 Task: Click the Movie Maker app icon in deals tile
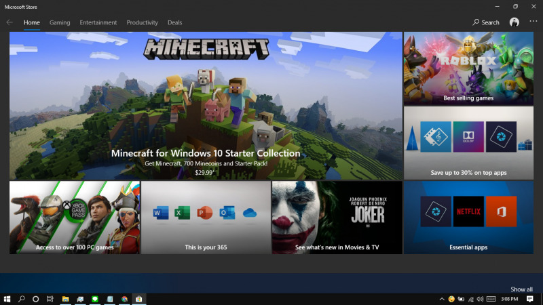coord(436,137)
